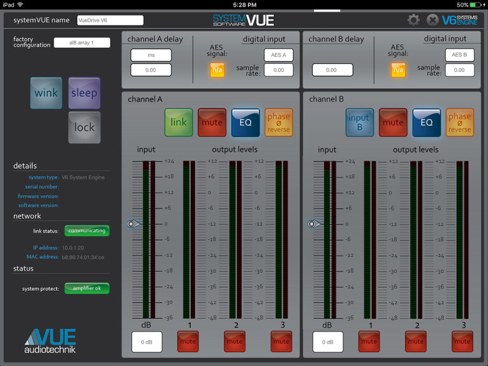Viewport: 488px width, 366px height.
Task: Click channel A sample rate field
Action: coord(279,70)
